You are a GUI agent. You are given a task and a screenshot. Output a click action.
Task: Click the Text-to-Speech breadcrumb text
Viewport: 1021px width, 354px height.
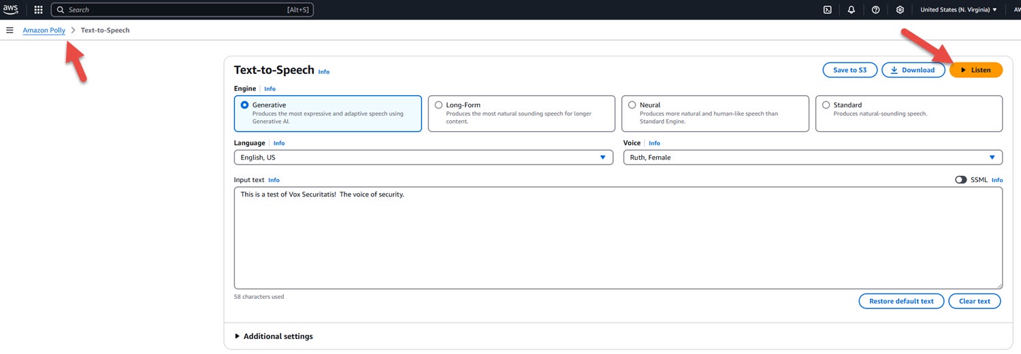click(105, 30)
